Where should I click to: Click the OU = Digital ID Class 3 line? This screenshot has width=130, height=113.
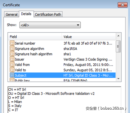(51, 94)
